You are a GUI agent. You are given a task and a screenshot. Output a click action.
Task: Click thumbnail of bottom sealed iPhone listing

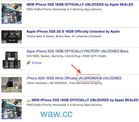coord(12,109)
